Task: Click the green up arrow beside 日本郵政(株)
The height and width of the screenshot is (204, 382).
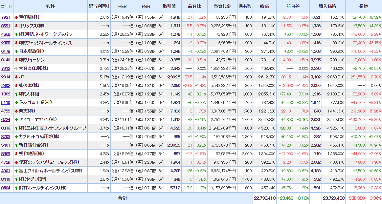Action: 16,51
